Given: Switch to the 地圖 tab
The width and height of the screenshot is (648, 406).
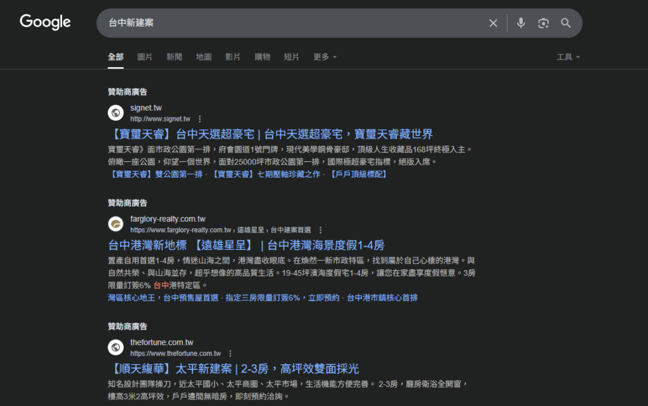Looking at the screenshot, I should (x=203, y=57).
